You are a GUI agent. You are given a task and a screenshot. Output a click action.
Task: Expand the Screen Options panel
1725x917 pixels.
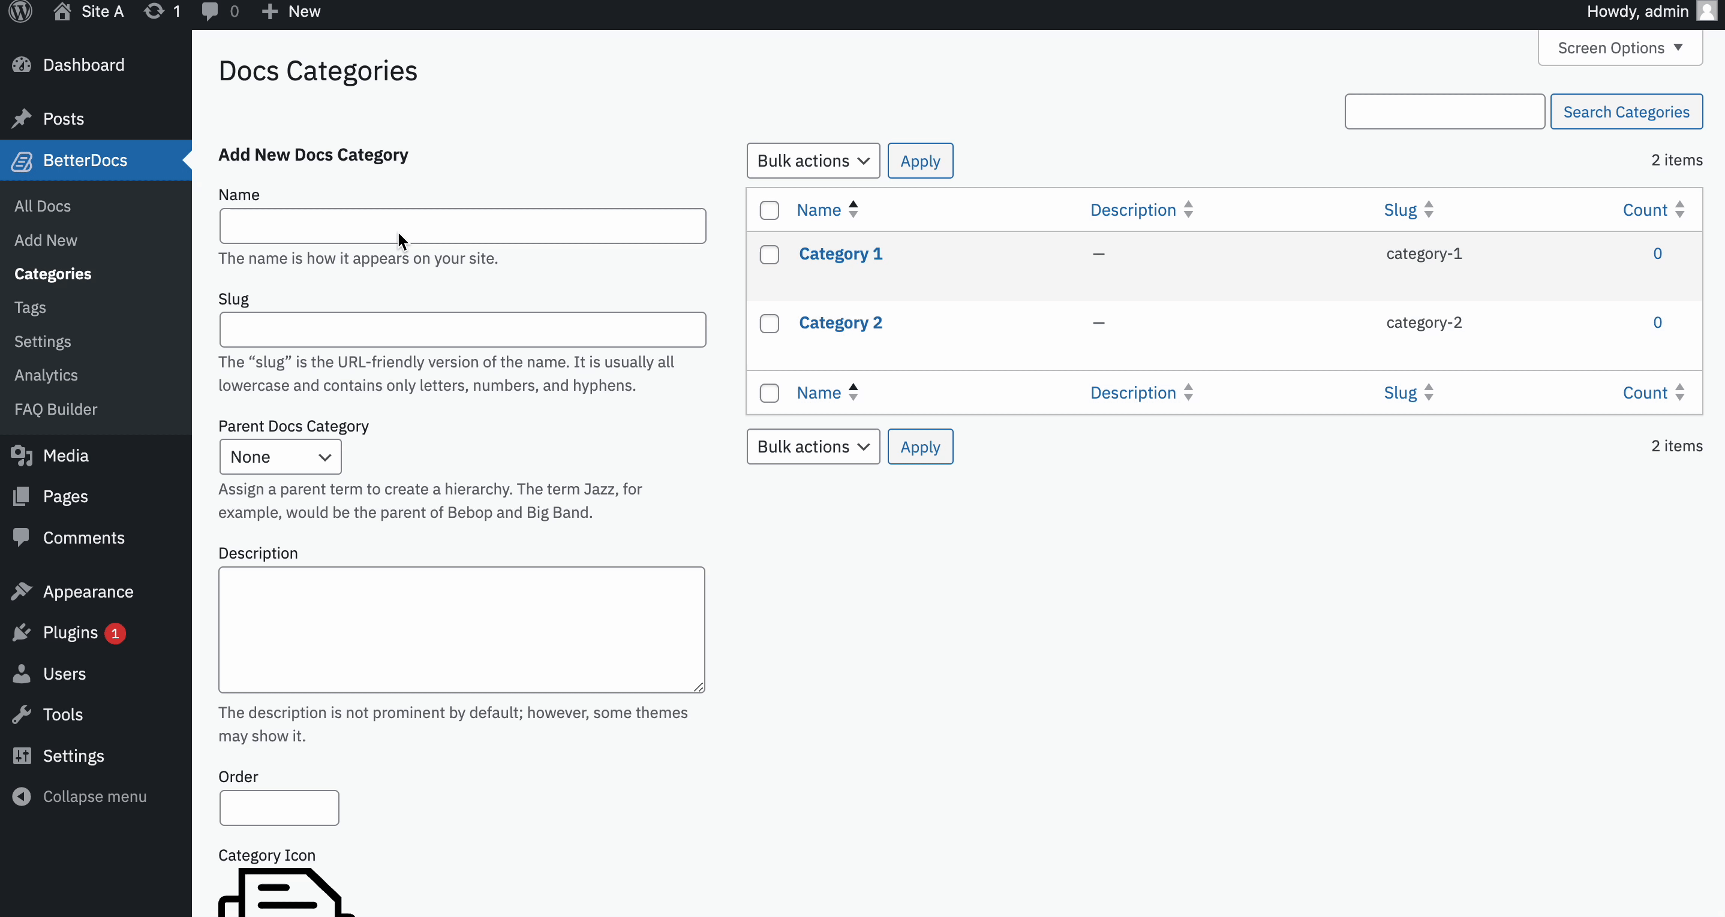1619,47
